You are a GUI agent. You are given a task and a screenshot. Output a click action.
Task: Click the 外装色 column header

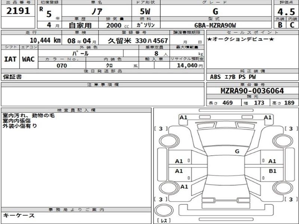coord(89,47)
